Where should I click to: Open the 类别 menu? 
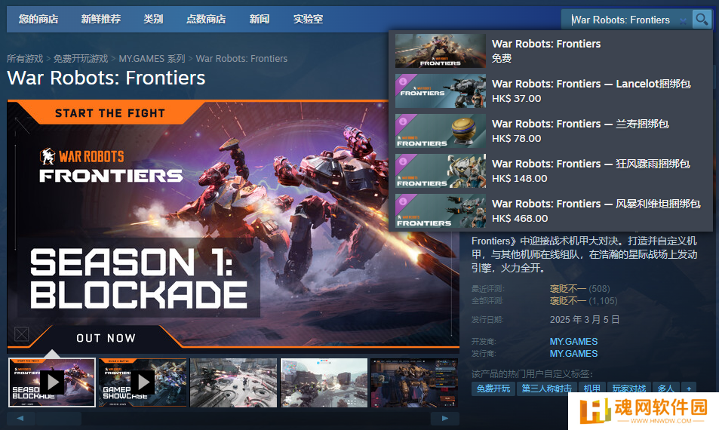click(x=153, y=20)
